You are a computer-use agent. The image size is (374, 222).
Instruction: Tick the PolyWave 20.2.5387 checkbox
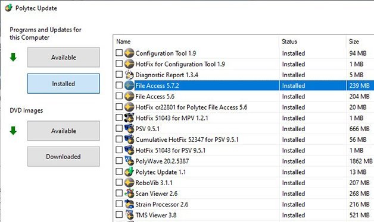(119, 160)
